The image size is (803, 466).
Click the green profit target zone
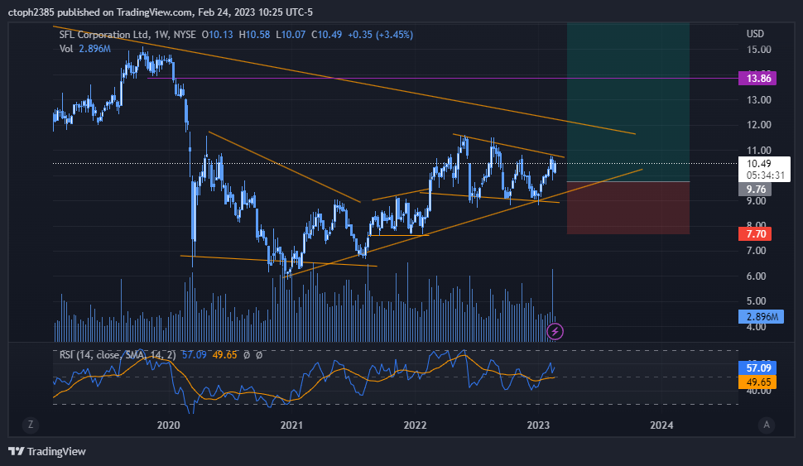pos(627,102)
